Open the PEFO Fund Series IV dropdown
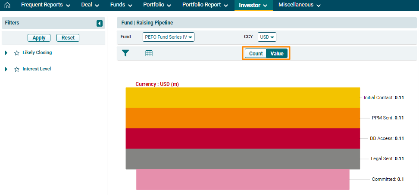 pyautogui.click(x=169, y=37)
